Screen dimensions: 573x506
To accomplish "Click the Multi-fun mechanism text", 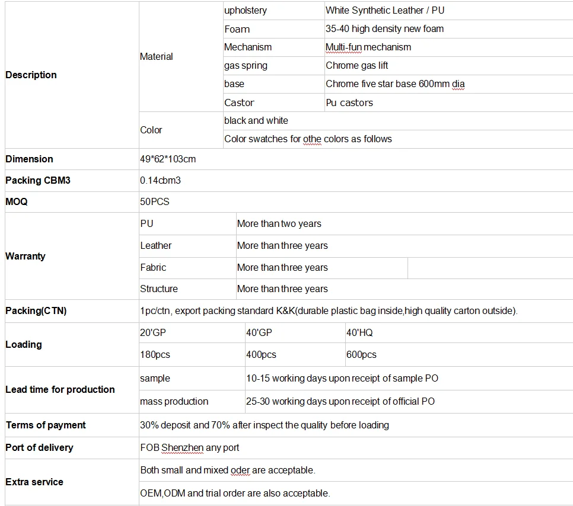I will (x=368, y=47).
